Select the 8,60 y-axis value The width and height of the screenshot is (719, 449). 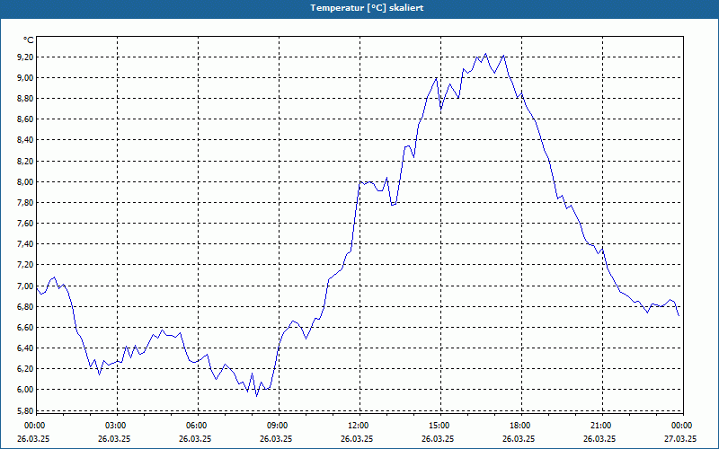point(25,119)
